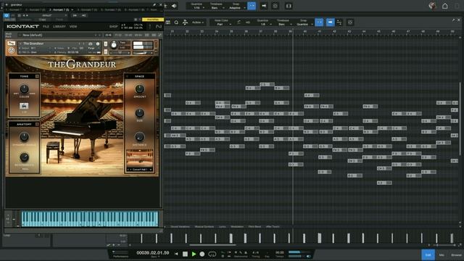Adjust Anatomy resonance lower knob
Viewport: 464px width, 261px height.
pyautogui.click(x=24, y=157)
